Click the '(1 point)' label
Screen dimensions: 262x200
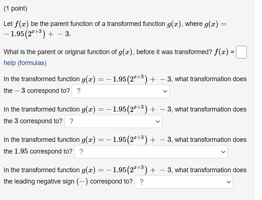tap(15, 8)
